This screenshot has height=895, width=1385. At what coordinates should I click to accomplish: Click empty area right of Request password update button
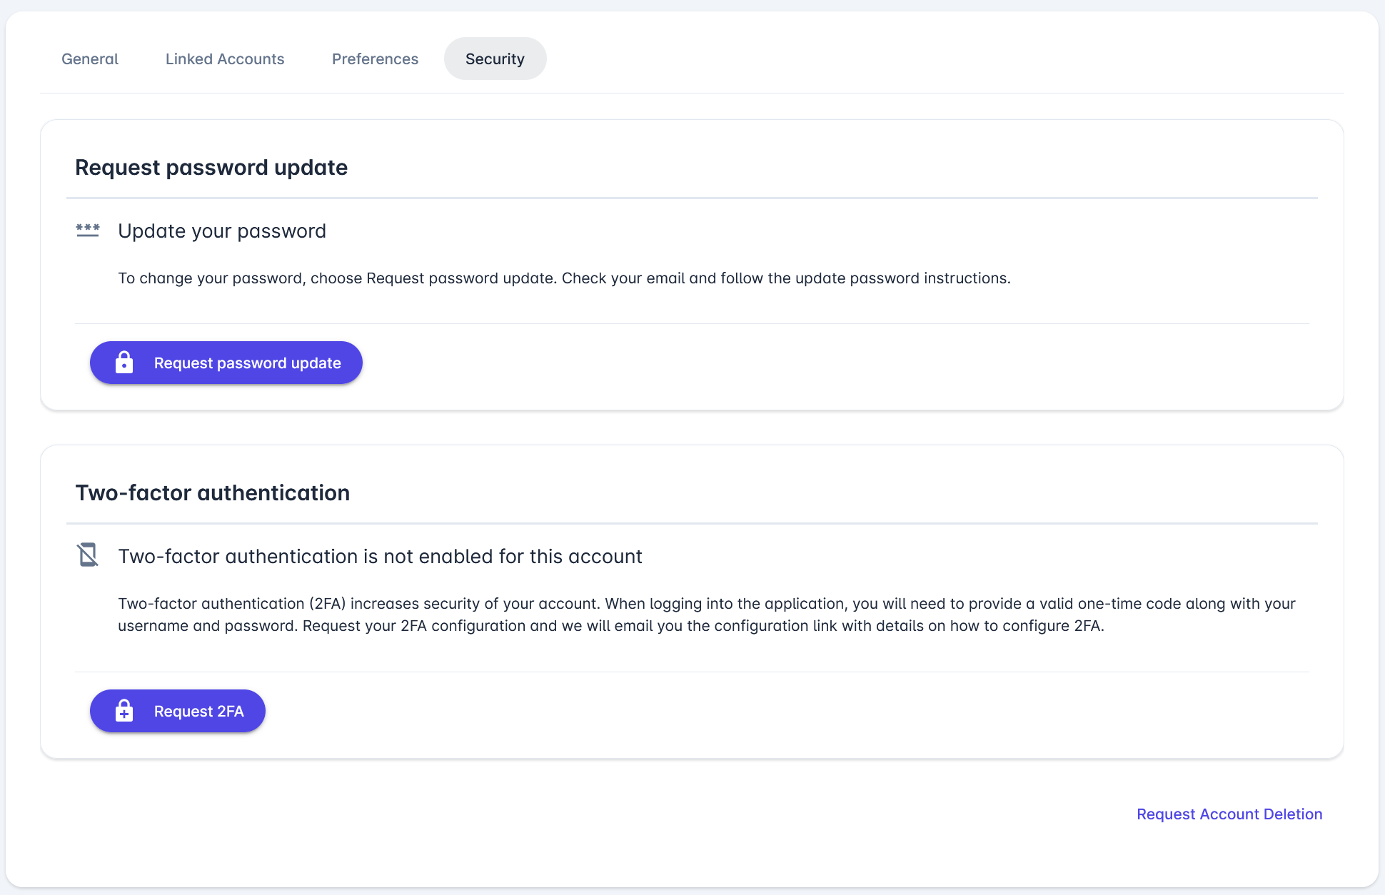[785, 363]
